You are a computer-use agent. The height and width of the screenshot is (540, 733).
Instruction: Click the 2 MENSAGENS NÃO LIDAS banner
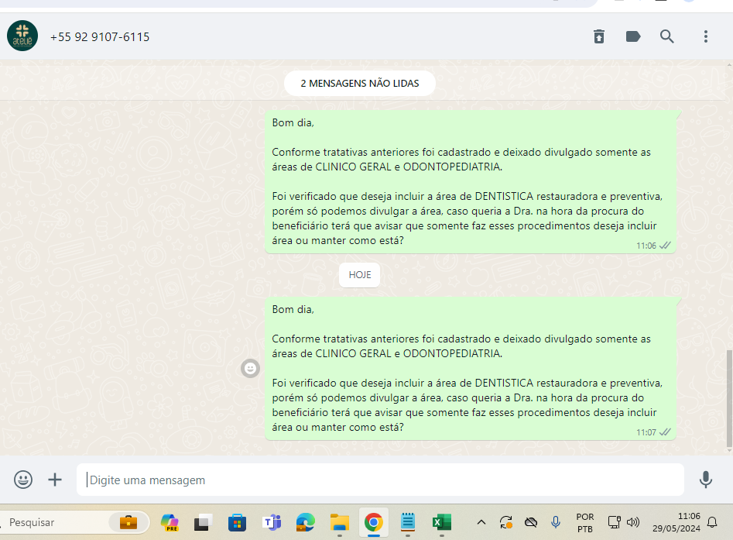coord(359,84)
